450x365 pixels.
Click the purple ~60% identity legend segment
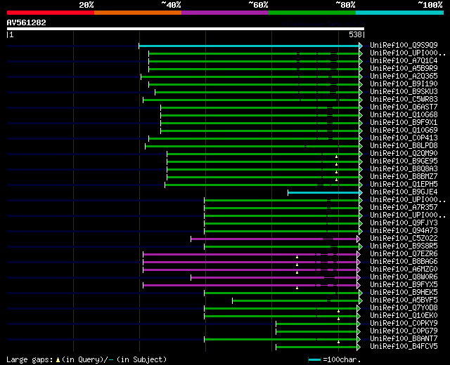(x=225, y=13)
